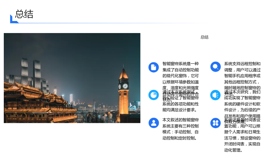Viewport: 276px width, 155px height.
Task: Click the small centered 总结 subtitle
Action: coord(204,37)
